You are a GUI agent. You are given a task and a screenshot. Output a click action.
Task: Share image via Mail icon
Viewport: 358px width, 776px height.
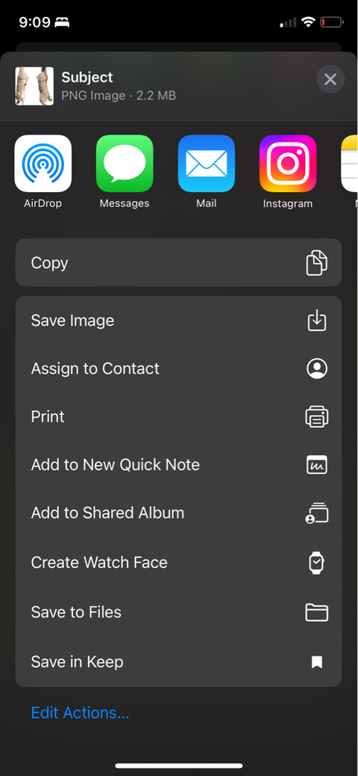(207, 163)
